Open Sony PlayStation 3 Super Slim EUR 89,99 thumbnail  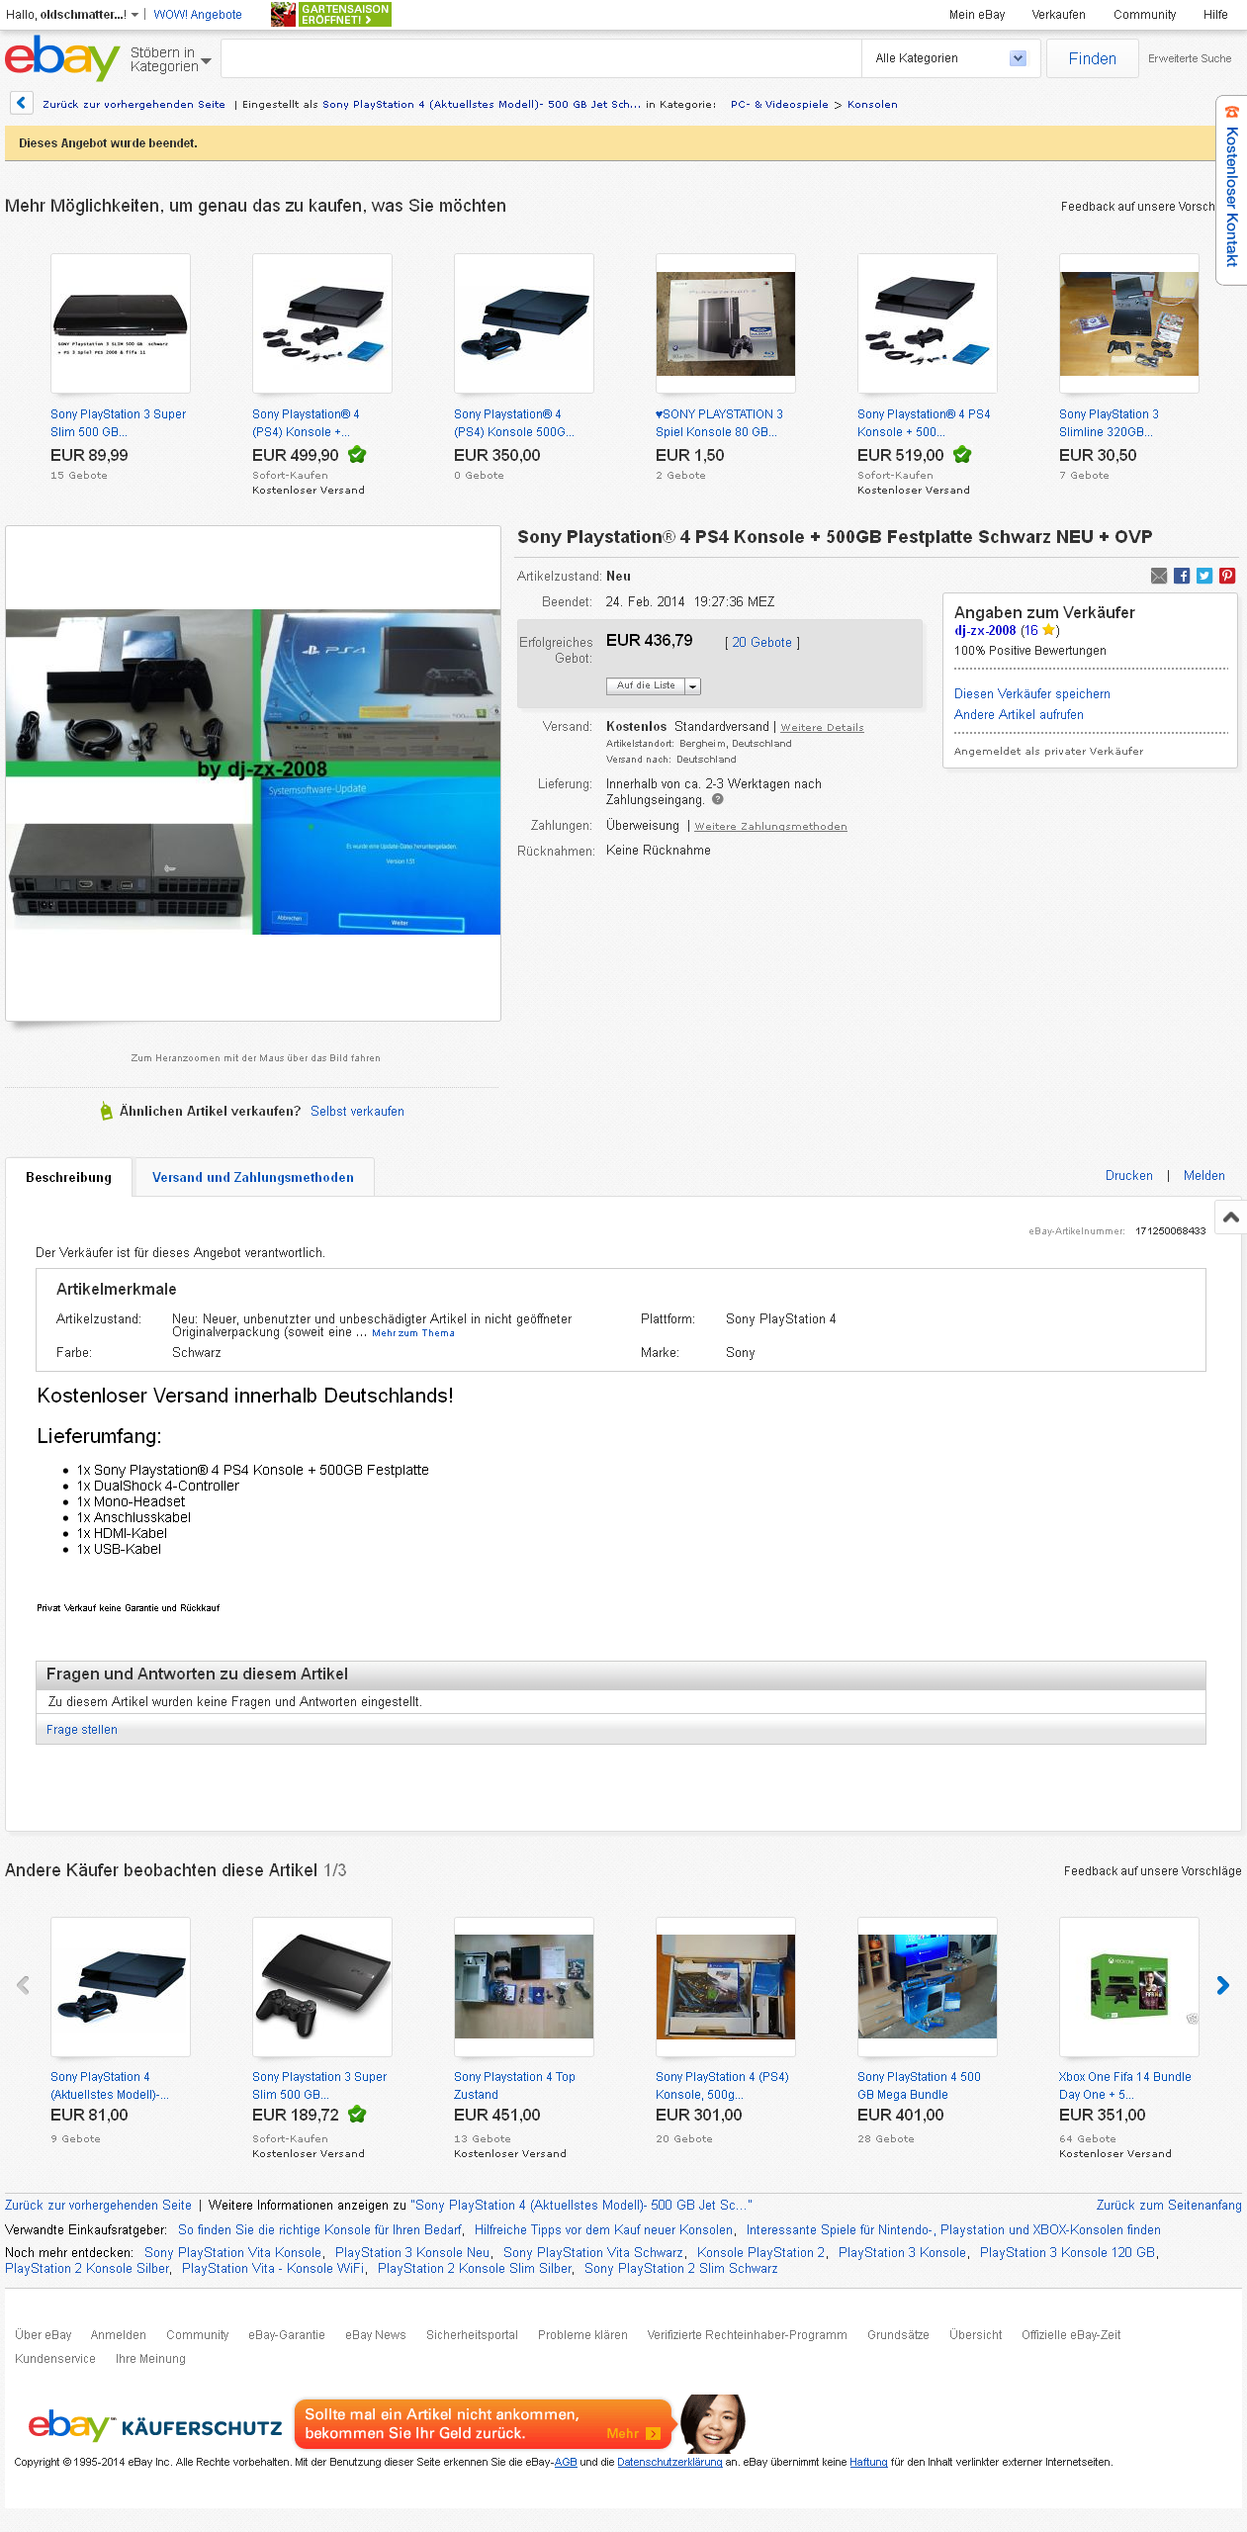point(121,323)
